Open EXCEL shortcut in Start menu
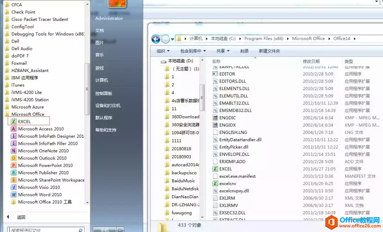The height and width of the screenshot is (232, 383). coord(29,121)
